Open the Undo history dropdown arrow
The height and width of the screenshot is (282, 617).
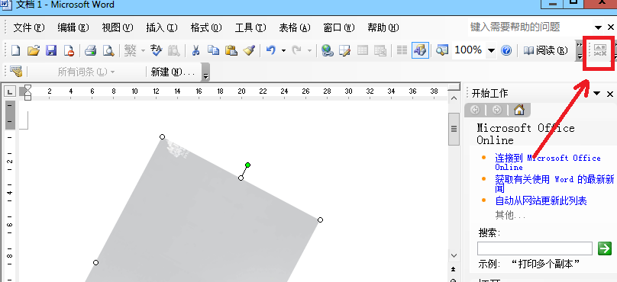tap(283, 50)
